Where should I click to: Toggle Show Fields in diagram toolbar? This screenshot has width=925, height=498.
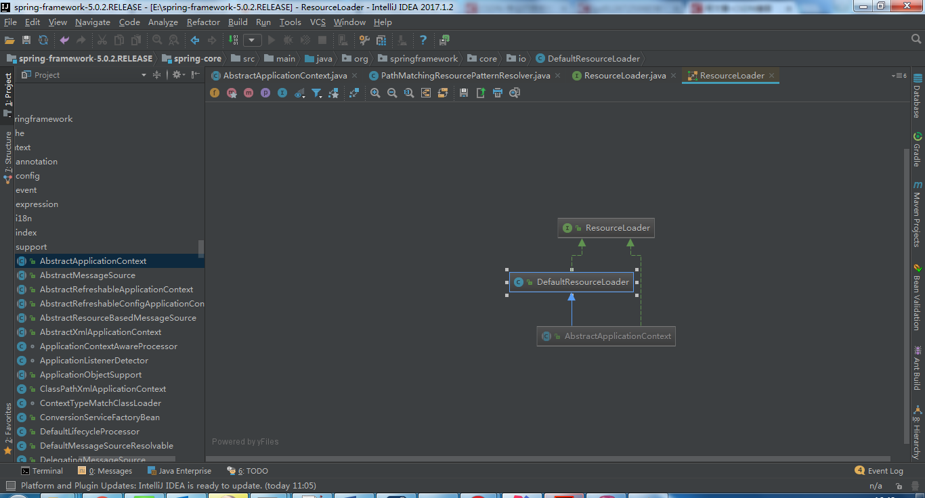coord(215,93)
